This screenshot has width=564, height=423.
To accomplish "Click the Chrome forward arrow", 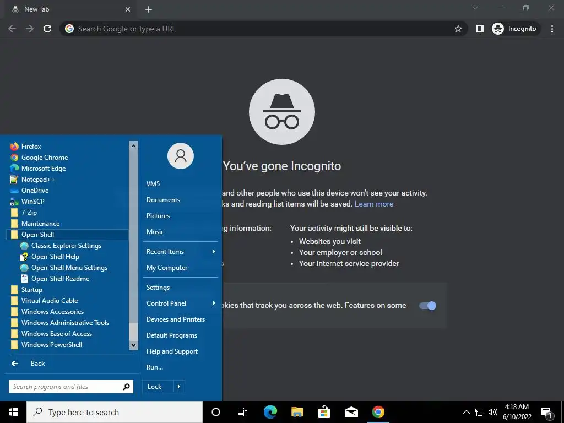I will [x=30, y=29].
